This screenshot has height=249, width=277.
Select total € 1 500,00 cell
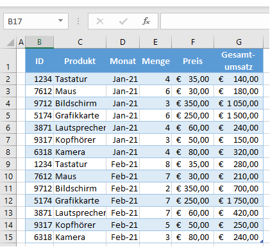pyautogui.click(x=239, y=115)
